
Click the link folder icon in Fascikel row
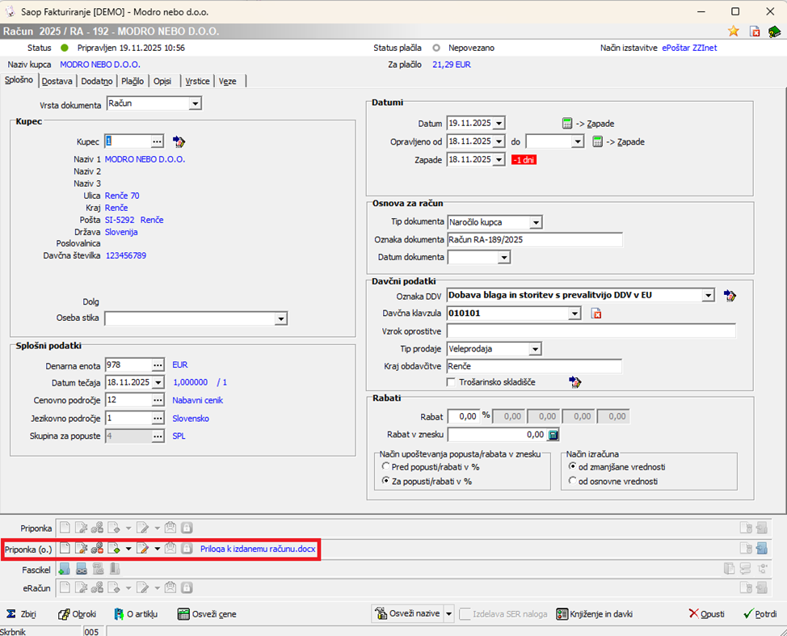(82, 569)
